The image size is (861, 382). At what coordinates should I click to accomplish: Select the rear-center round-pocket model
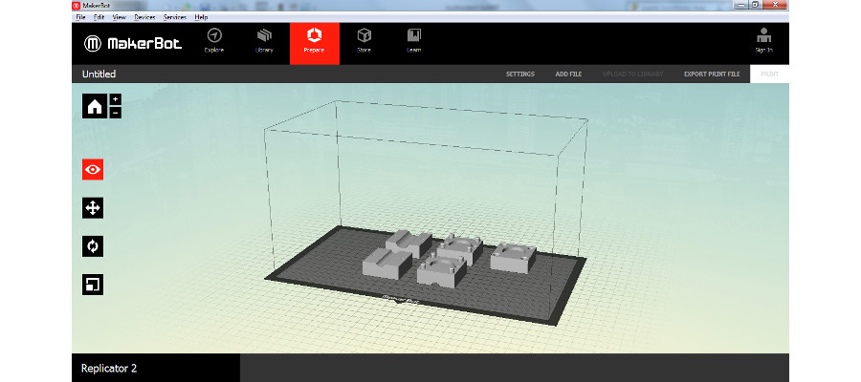coord(460,247)
